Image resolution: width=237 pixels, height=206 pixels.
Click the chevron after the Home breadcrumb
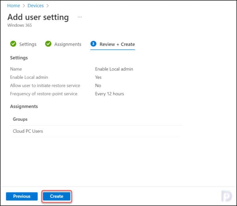tap(24, 6)
